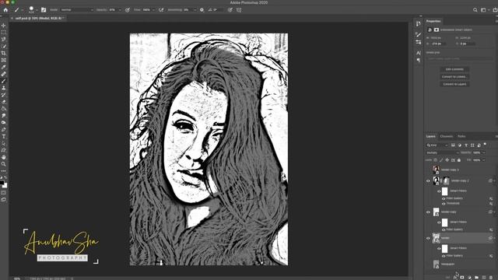Create a new layer icon

coord(484,277)
